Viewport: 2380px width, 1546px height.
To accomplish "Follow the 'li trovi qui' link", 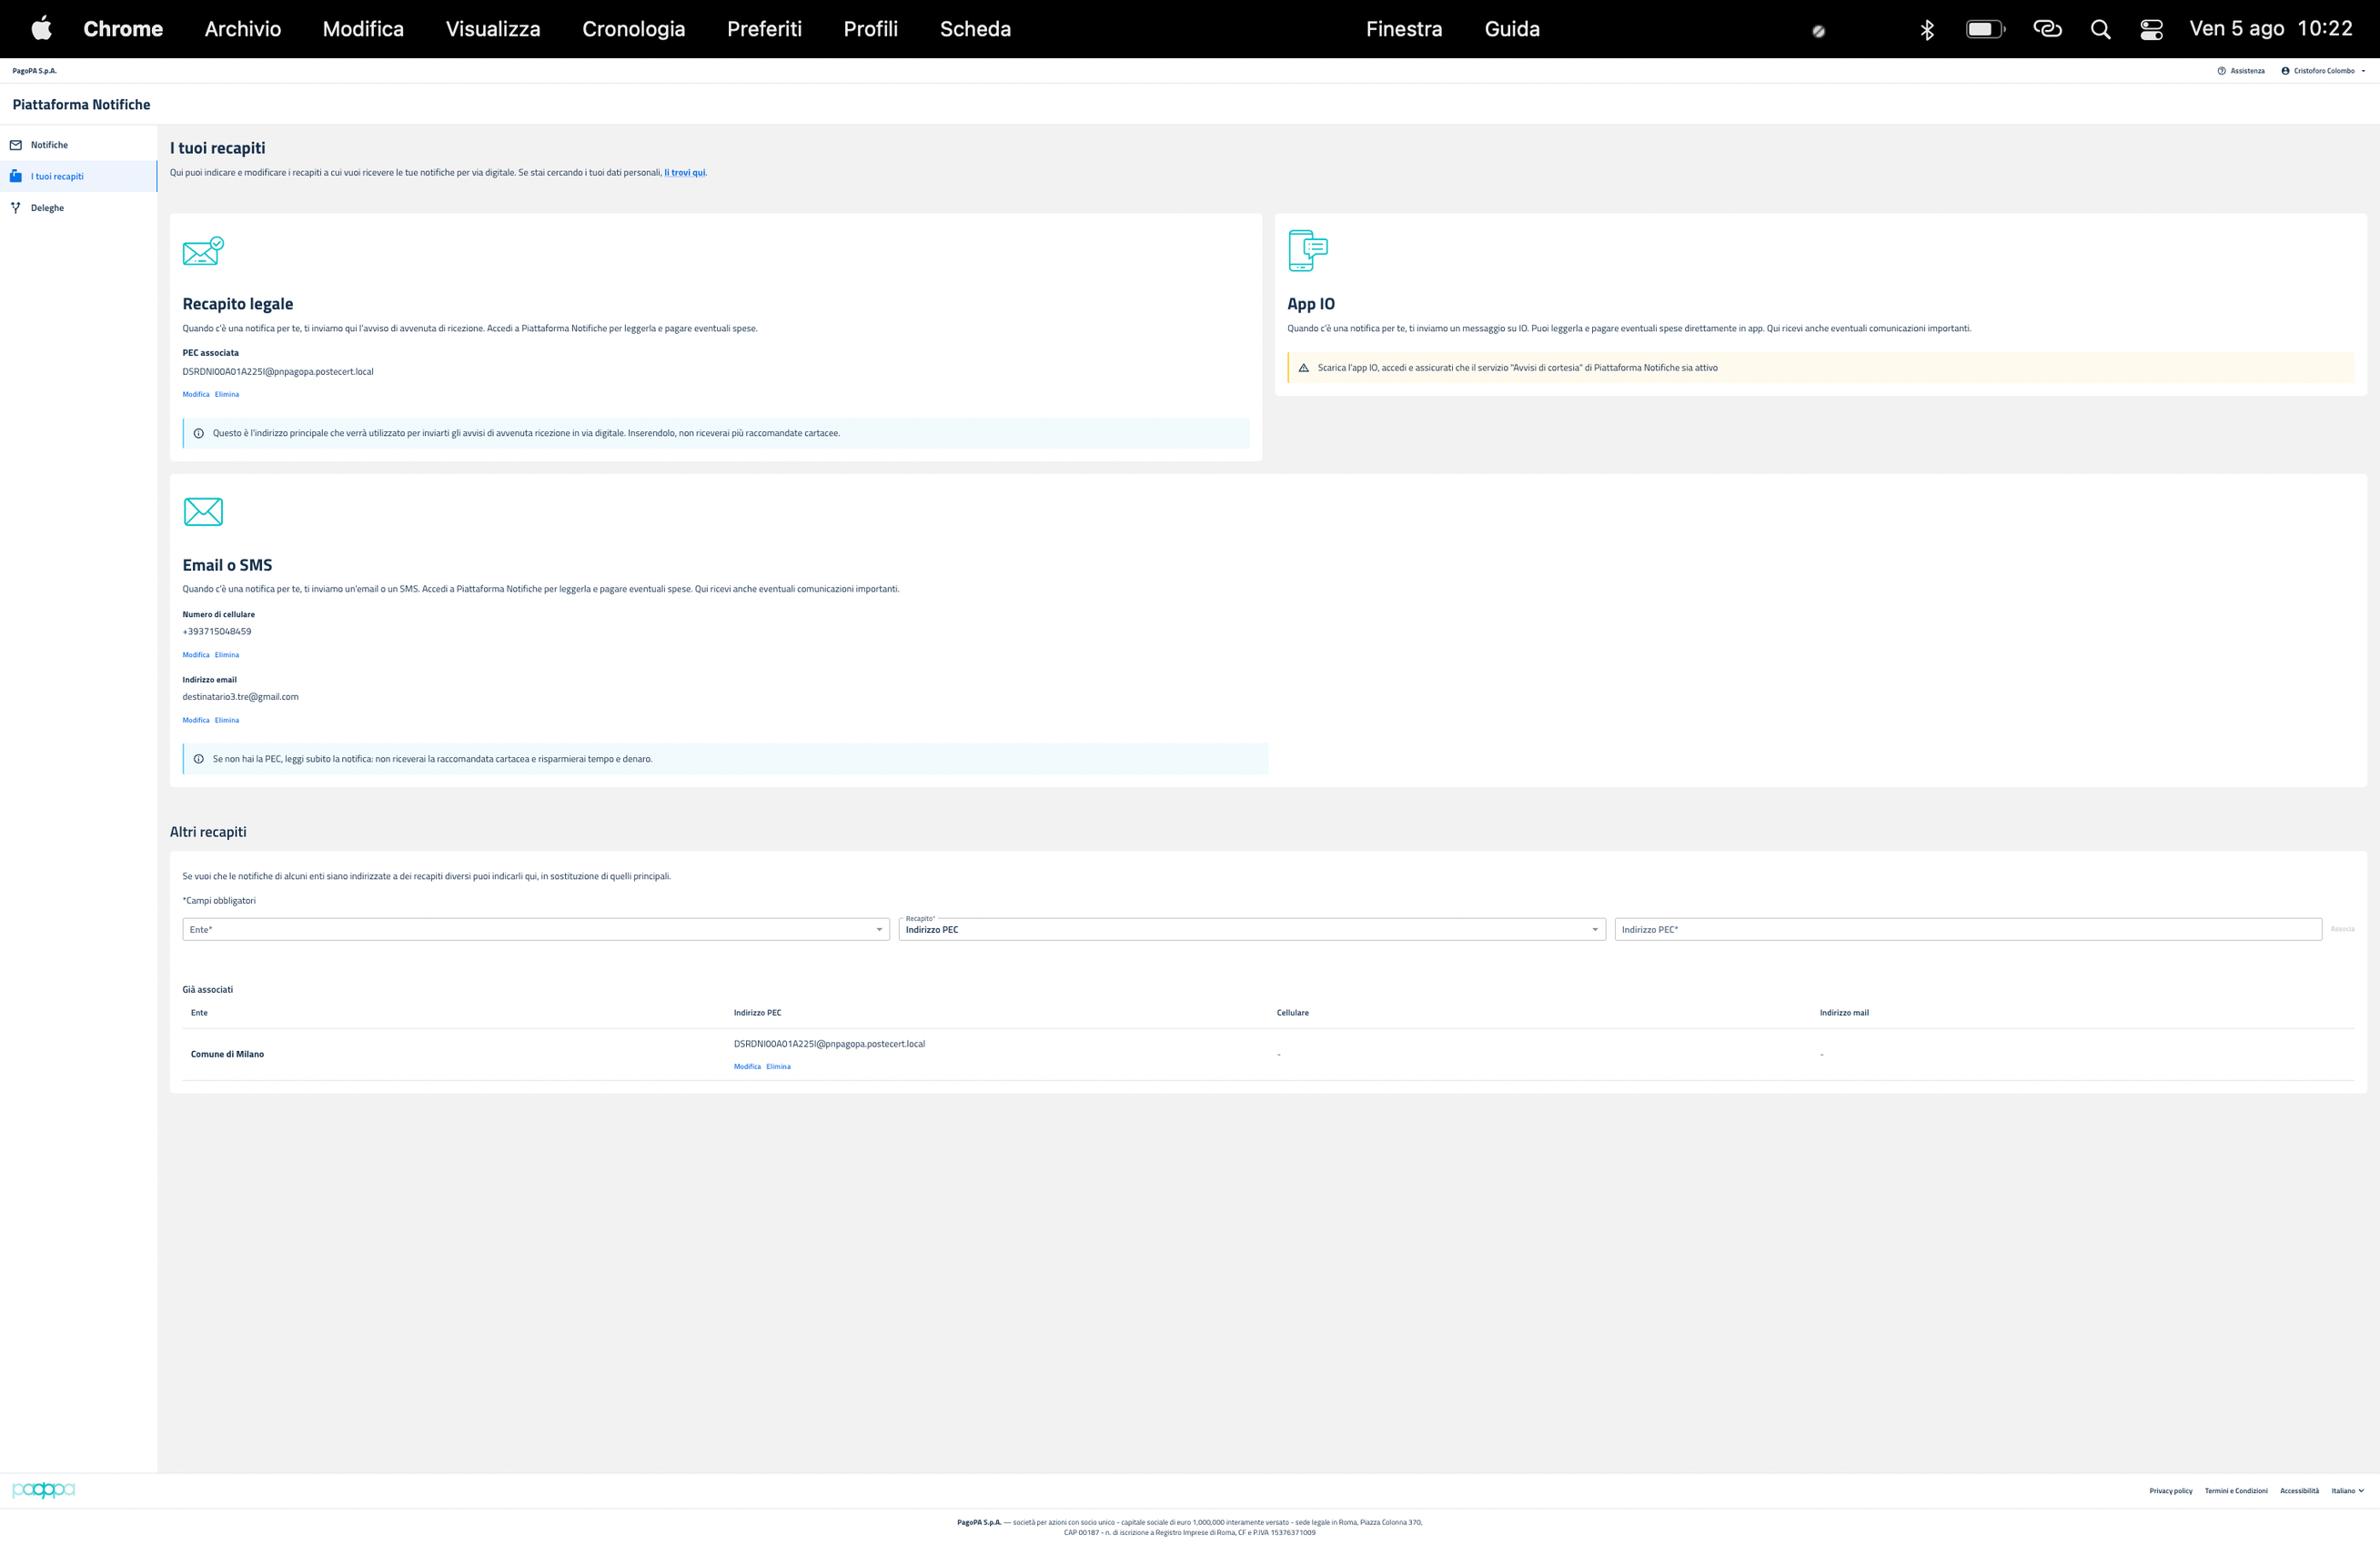I will click(x=685, y=173).
